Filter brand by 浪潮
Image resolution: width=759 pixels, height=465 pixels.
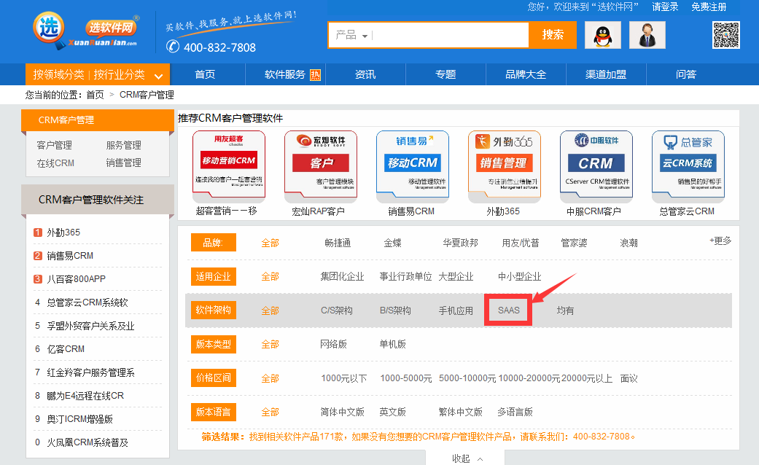[x=628, y=243]
